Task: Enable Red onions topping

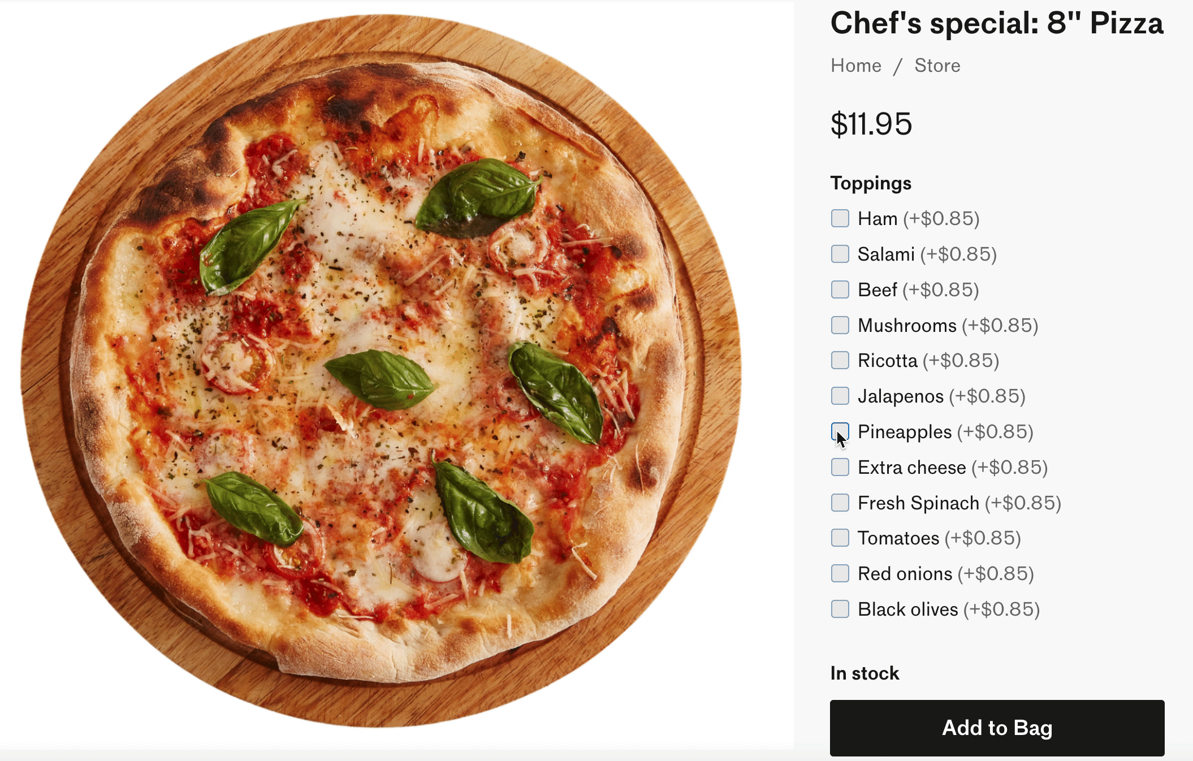Action: [839, 573]
